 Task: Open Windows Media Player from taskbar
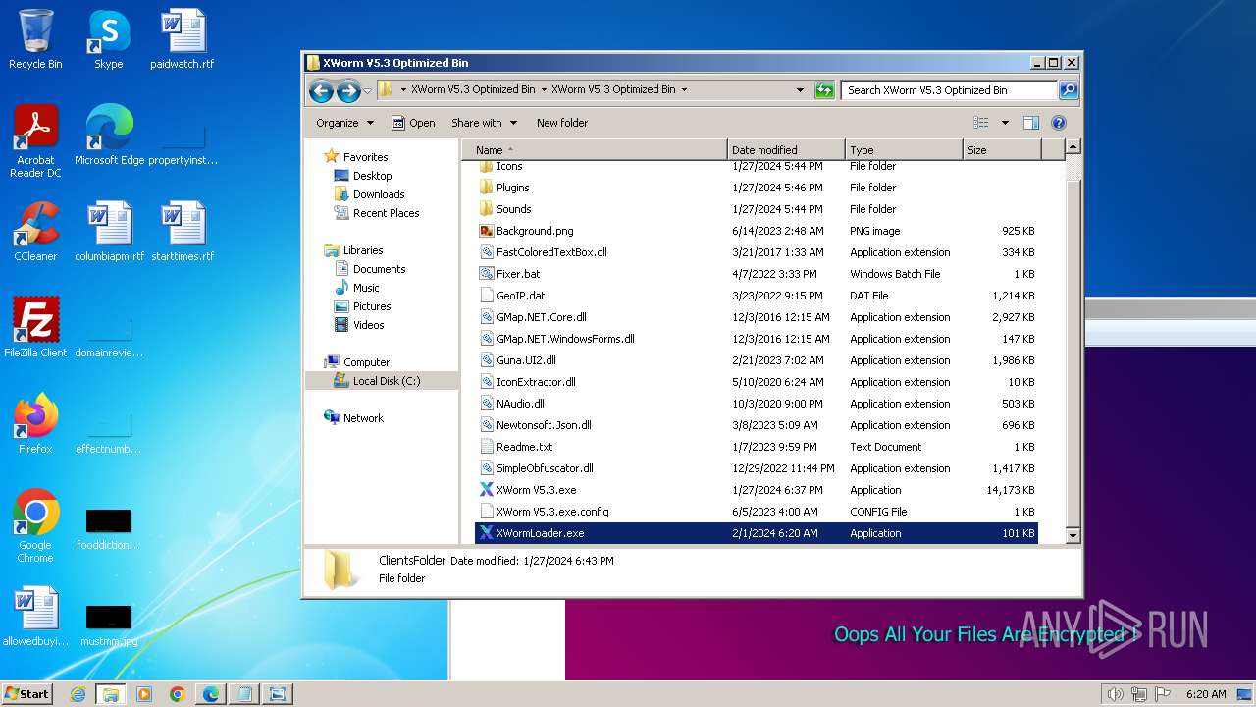click(x=144, y=694)
